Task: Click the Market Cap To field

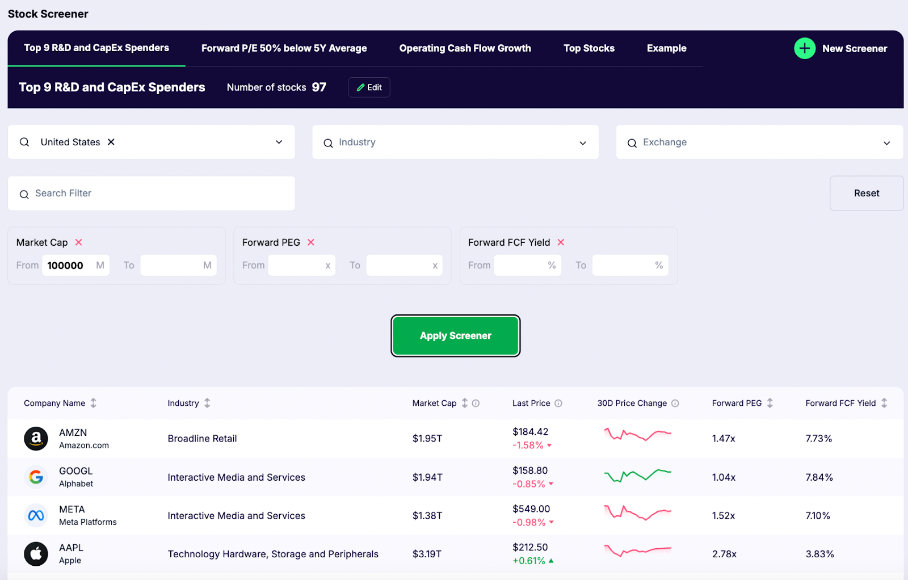Action: [x=178, y=265]
